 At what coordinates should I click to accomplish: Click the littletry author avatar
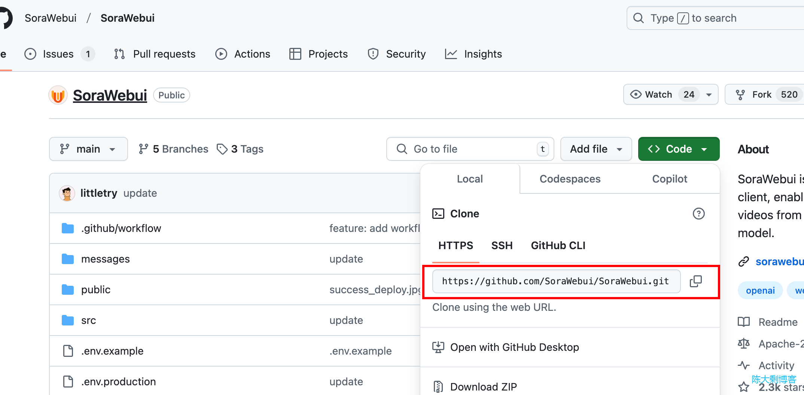click(x=67, y=193)
